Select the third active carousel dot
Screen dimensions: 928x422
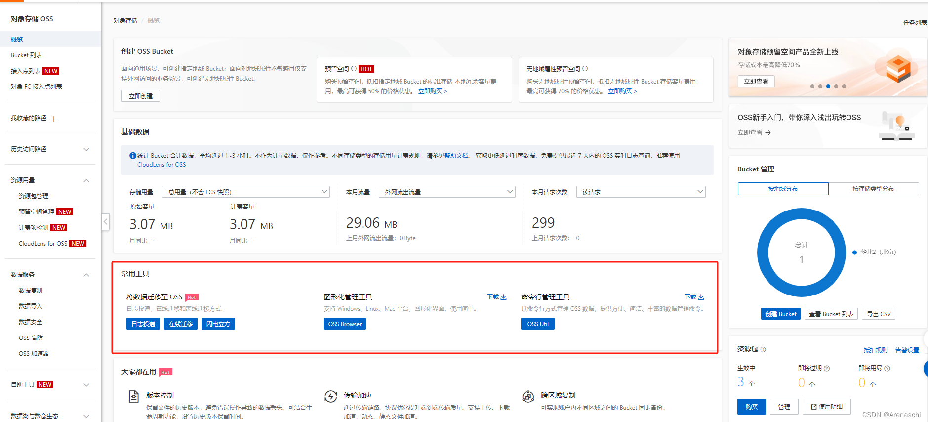pos(828,86)
